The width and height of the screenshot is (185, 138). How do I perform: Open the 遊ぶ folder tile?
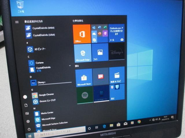[117, 92]
